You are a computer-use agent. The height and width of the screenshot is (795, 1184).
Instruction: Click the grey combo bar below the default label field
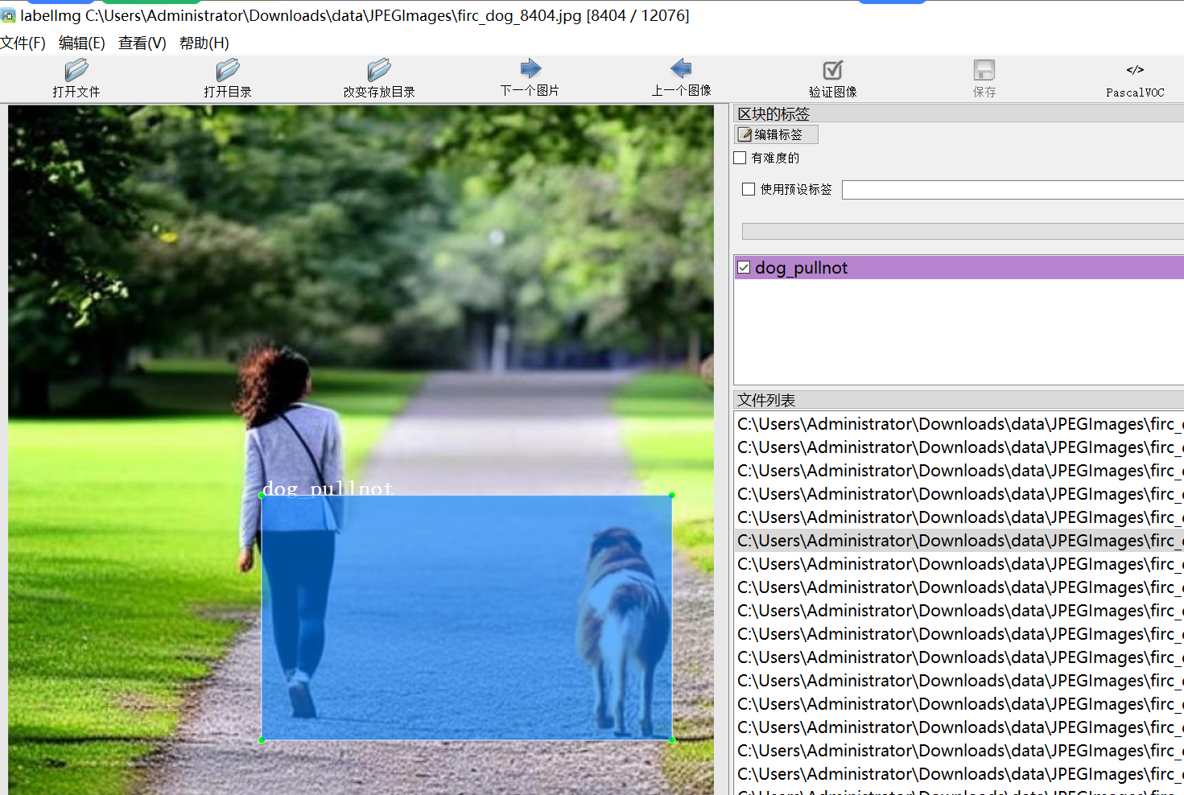coord(963,231)
